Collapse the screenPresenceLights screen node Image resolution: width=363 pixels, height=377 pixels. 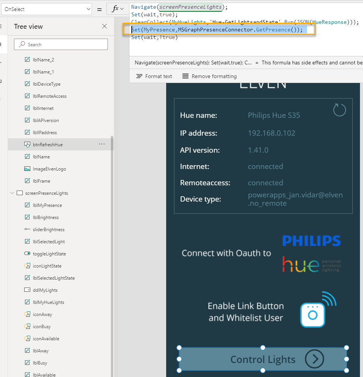pyautogui.click(x=12, y=193)
